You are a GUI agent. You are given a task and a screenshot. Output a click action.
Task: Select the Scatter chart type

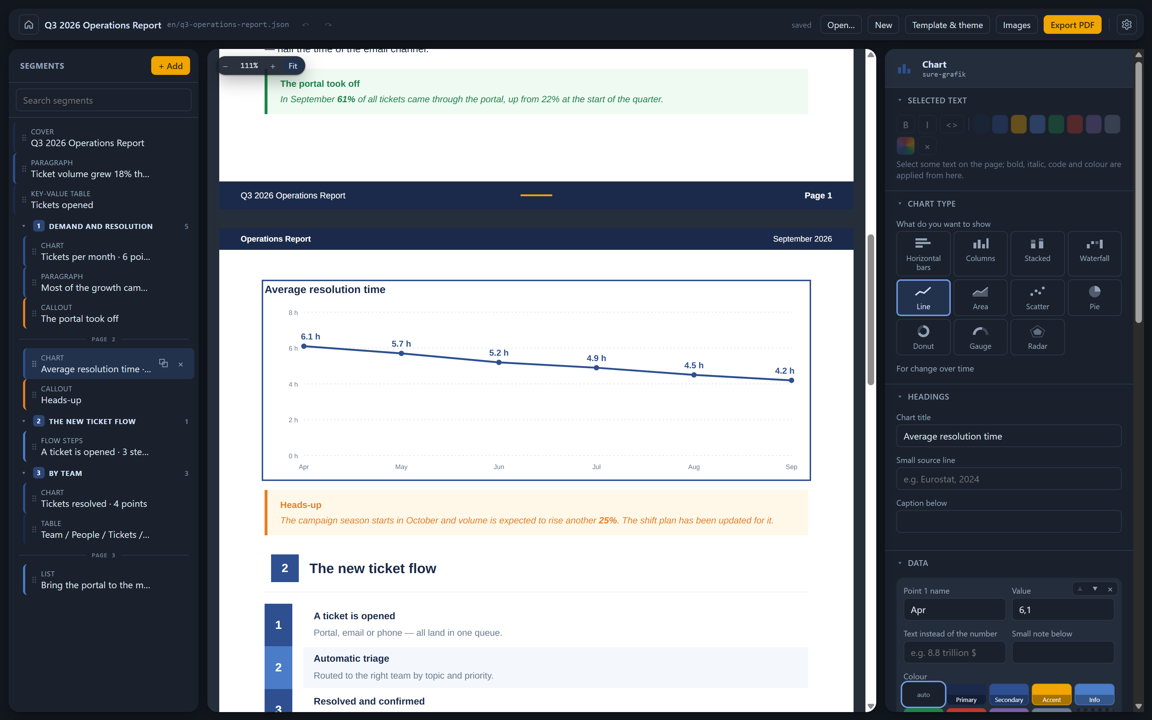(1037, 298)
